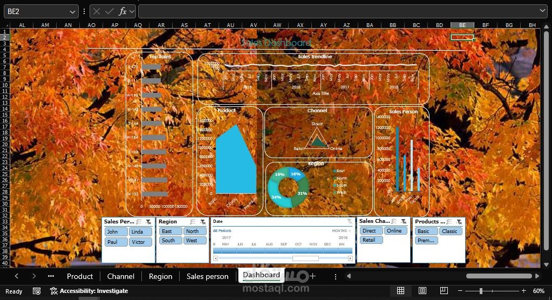Viewport: 552px width, 300px height.
Task: Toggle multi-select on the Products slicer
Action: click(449, 221)
